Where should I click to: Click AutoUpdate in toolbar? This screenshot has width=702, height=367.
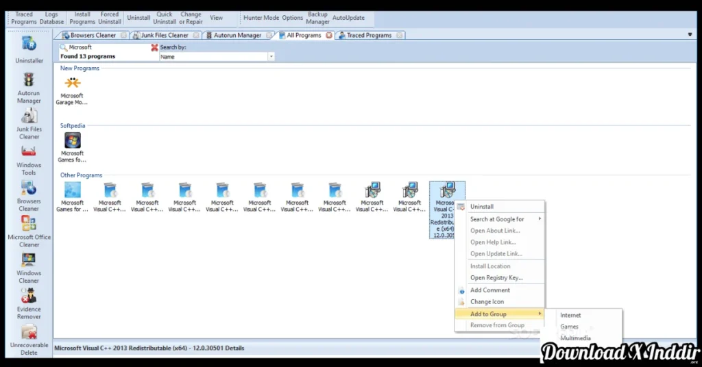coord(348,18)
